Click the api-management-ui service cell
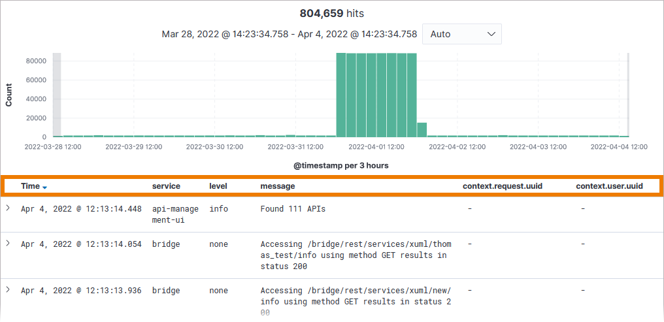664x322 pixels. [175, 214]
